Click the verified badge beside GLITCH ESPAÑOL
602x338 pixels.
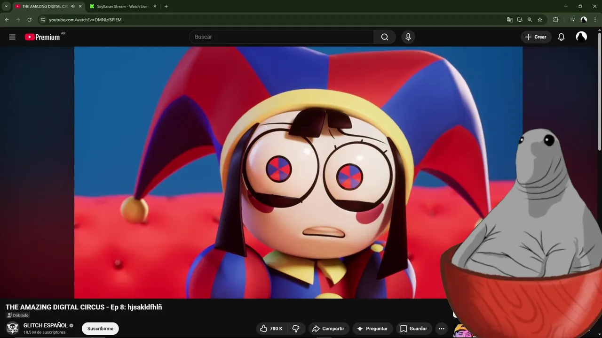pyautogui.click(x=71, y=325)
